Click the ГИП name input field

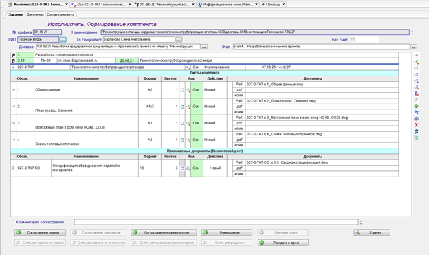tap(38, 40)
